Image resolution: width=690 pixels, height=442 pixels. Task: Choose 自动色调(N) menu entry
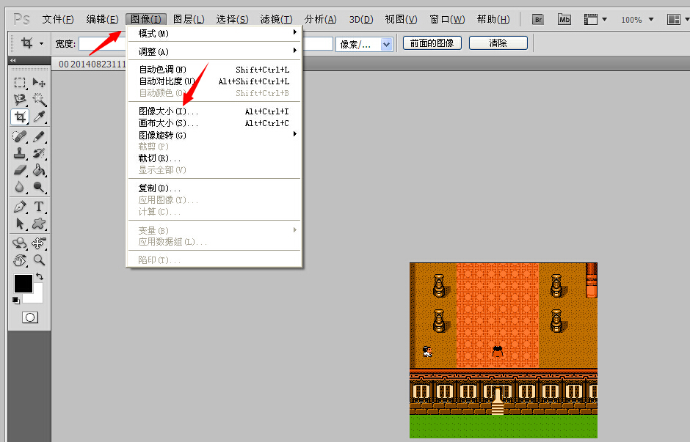click(214, 70)
